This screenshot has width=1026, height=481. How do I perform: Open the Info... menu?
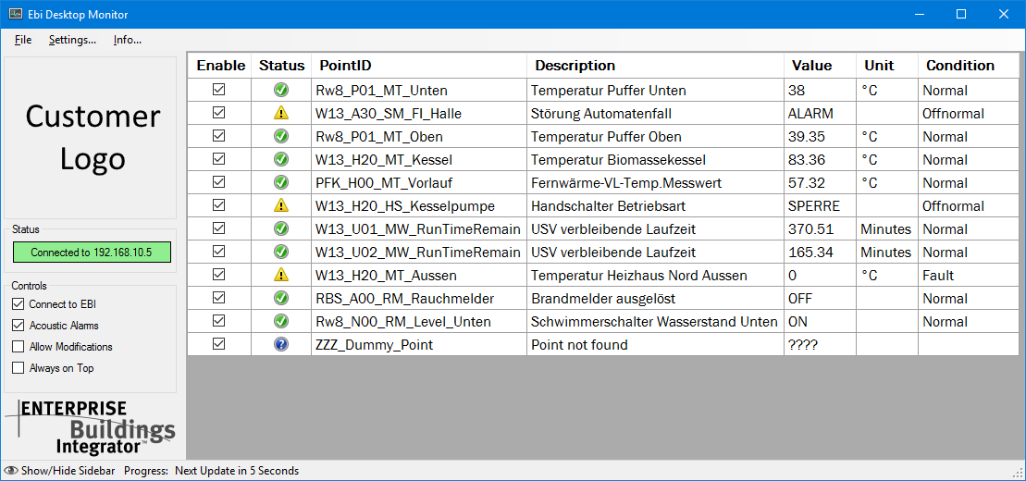[x=128, y=40]
